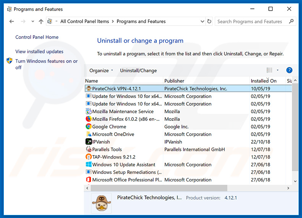The image size is (302, 218).
Task: Click the Update for Windows 10 icon dated first row
Action: click(x=89, y=96)
